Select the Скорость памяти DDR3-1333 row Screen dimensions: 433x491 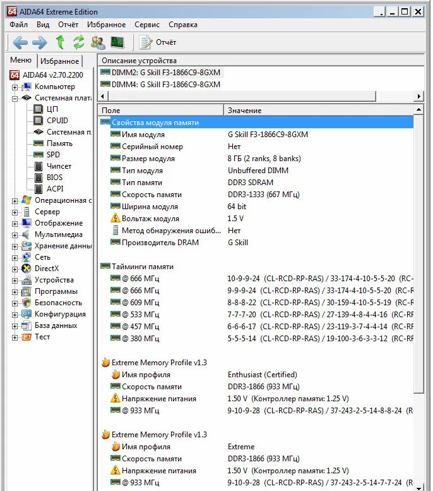(x=256, y=195)
